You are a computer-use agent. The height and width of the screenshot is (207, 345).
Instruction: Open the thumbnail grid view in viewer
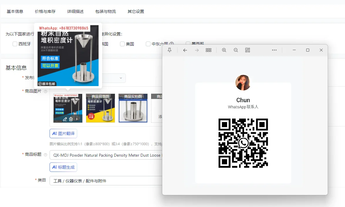[x=209, y=50]
